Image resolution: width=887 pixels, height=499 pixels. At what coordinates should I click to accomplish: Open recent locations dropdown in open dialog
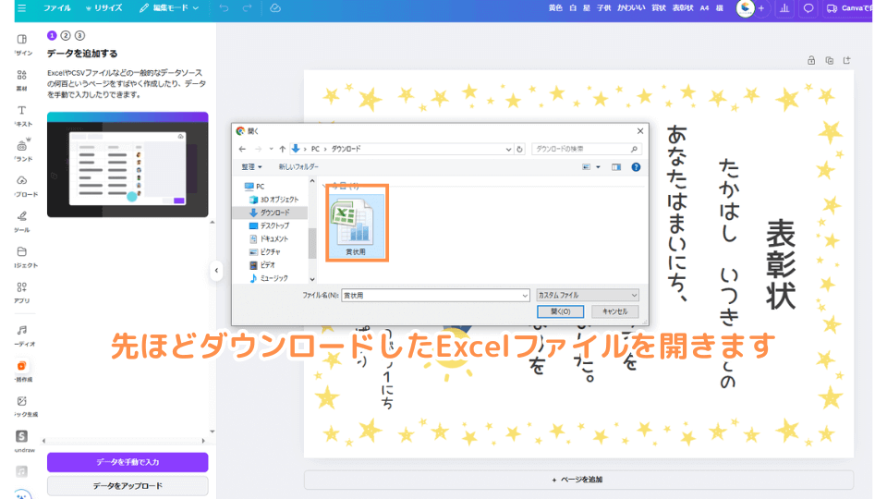click(271, 149)
